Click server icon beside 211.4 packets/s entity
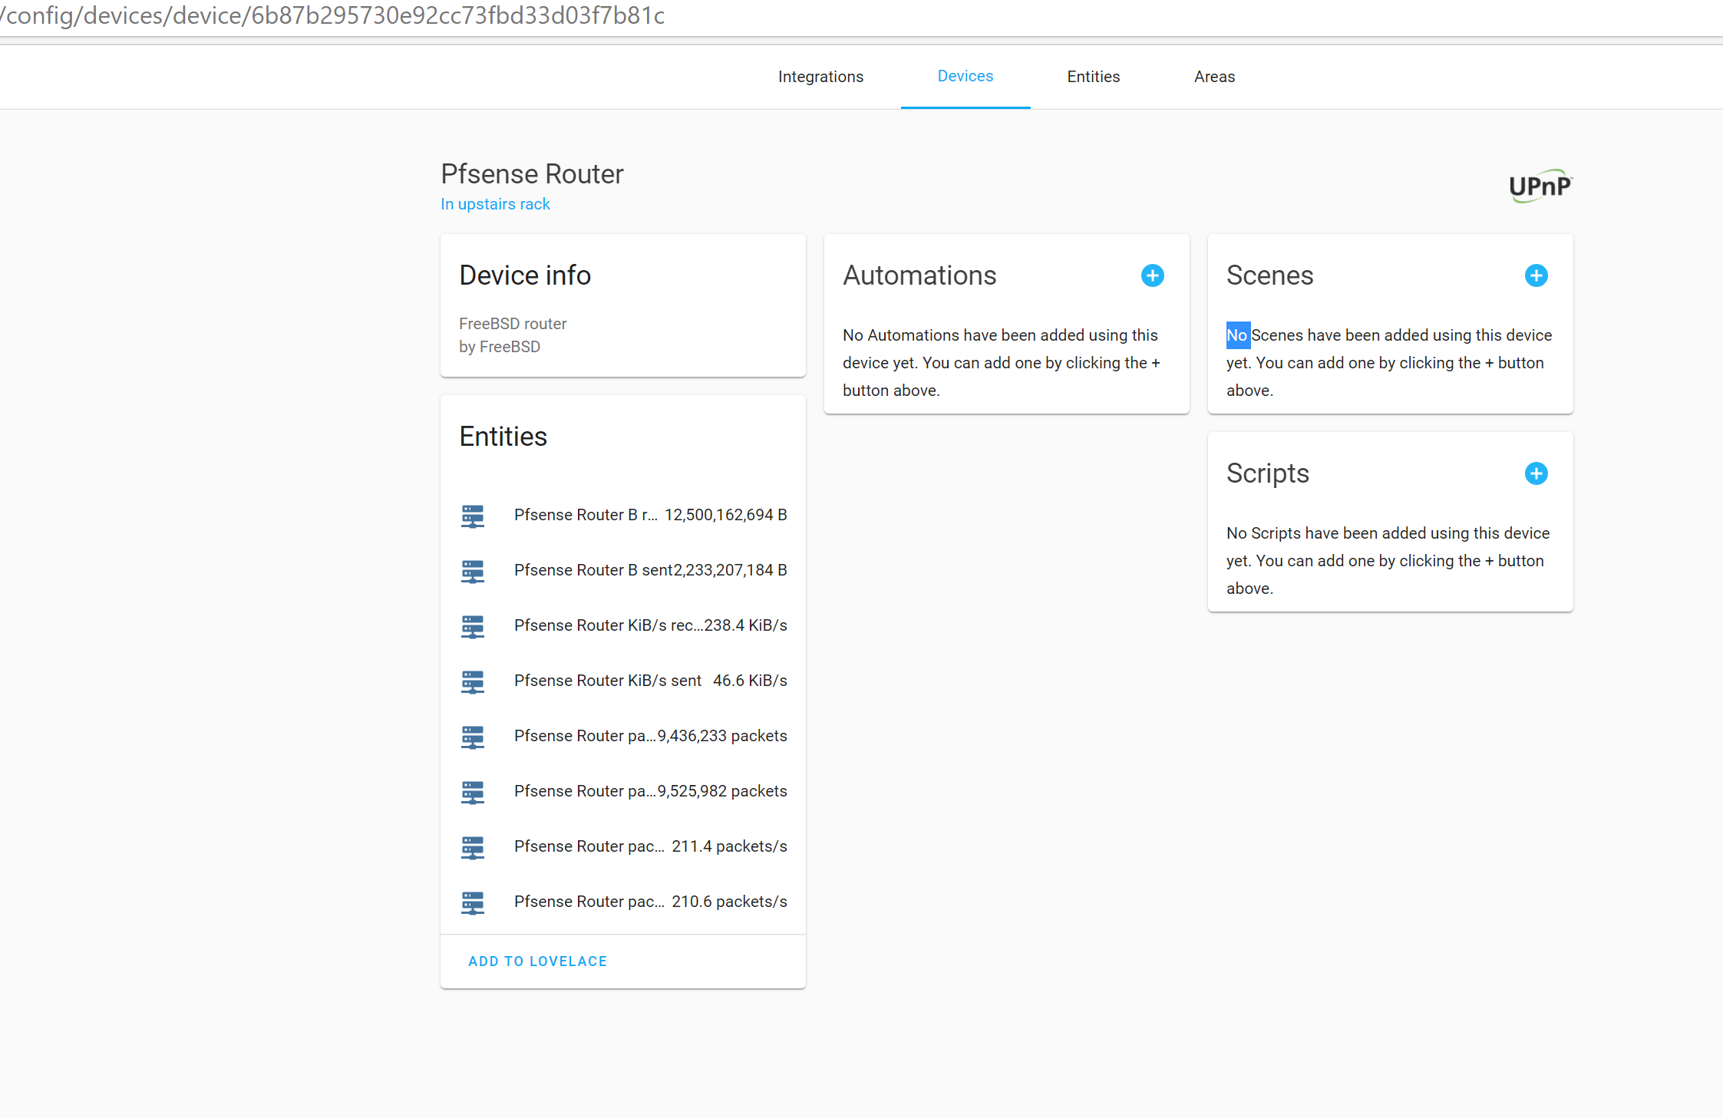The width and height of the screenshot is (1723, 1118). [x=473, y=847]
